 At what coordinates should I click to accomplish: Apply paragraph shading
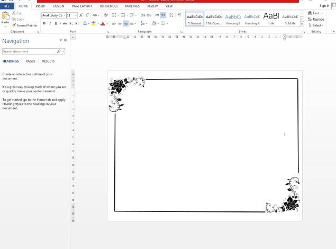click(154, 23)
